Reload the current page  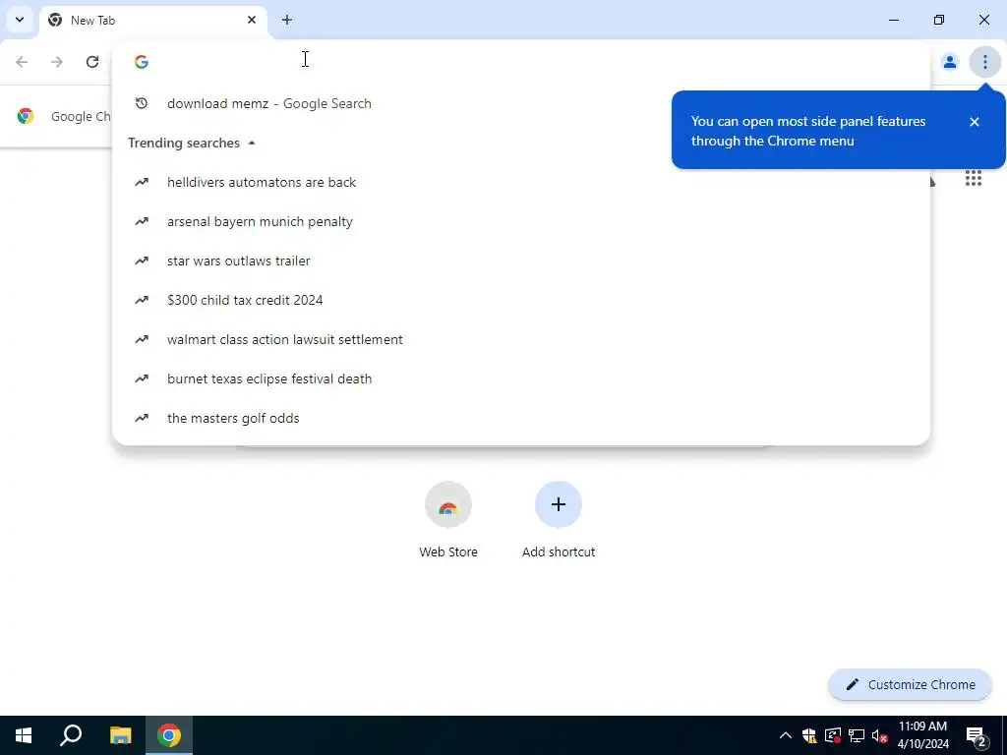[92, 62]
